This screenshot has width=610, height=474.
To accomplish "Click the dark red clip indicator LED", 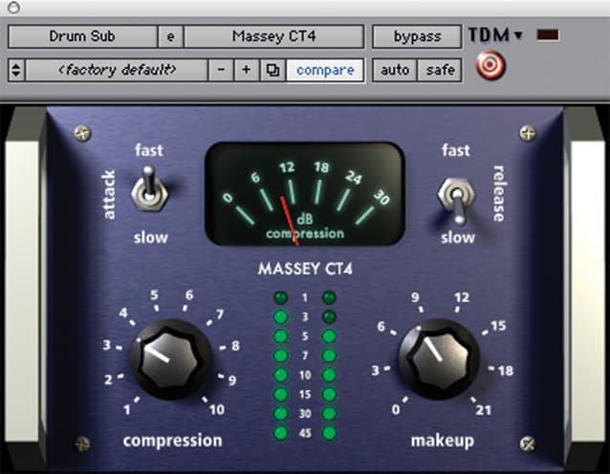I will (x=548, y=35).
